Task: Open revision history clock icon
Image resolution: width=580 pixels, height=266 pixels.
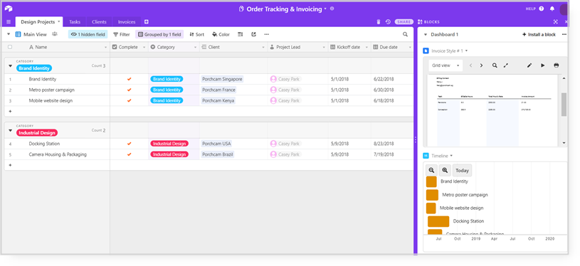Action: (388, 22)
